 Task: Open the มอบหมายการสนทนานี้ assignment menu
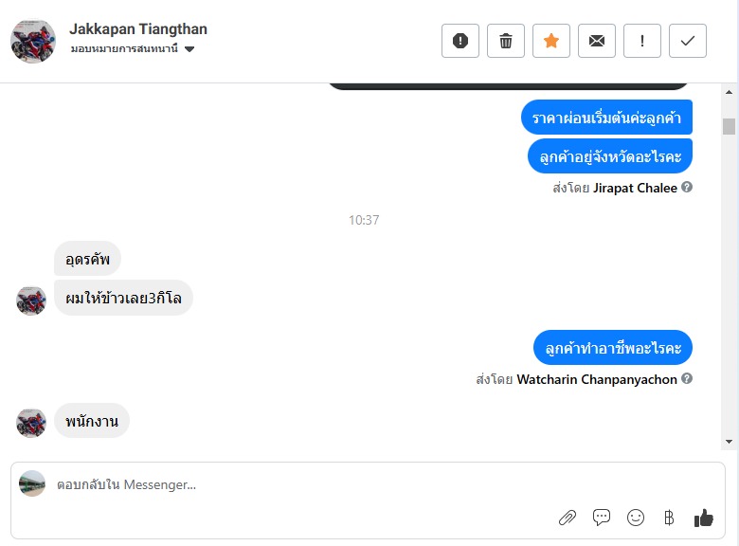point(132,48)
